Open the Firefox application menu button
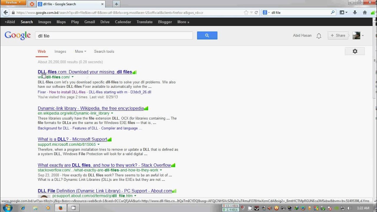The image size is (377, 212). point(13,2)
